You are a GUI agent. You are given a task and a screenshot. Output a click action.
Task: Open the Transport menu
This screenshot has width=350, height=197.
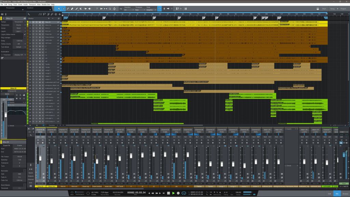click(x=32, y=4)
